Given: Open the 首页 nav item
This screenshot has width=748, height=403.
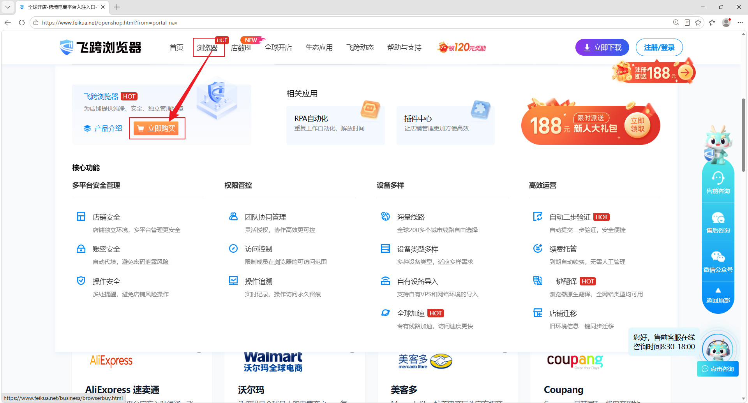Looking at the screenshot, I should click(x=176, y=48).
